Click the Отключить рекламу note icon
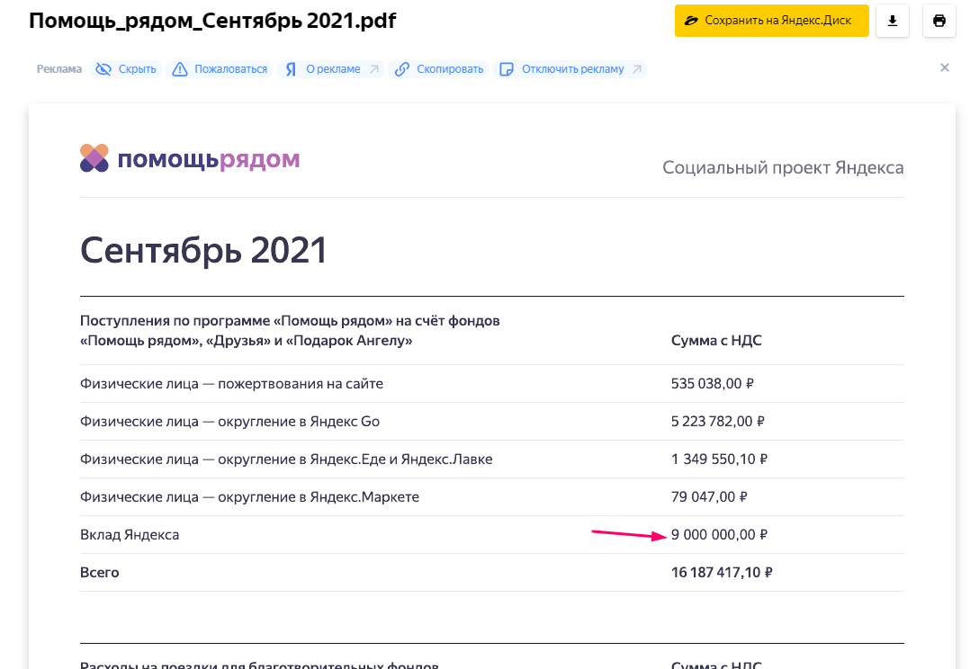The width and height of the screenshot is (979, 669). (x=507, y=69)
